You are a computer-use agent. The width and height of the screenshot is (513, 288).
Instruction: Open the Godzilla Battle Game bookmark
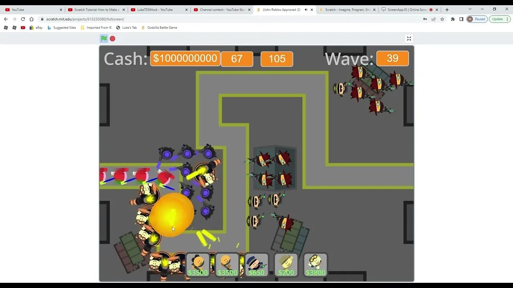pos(159,28)
